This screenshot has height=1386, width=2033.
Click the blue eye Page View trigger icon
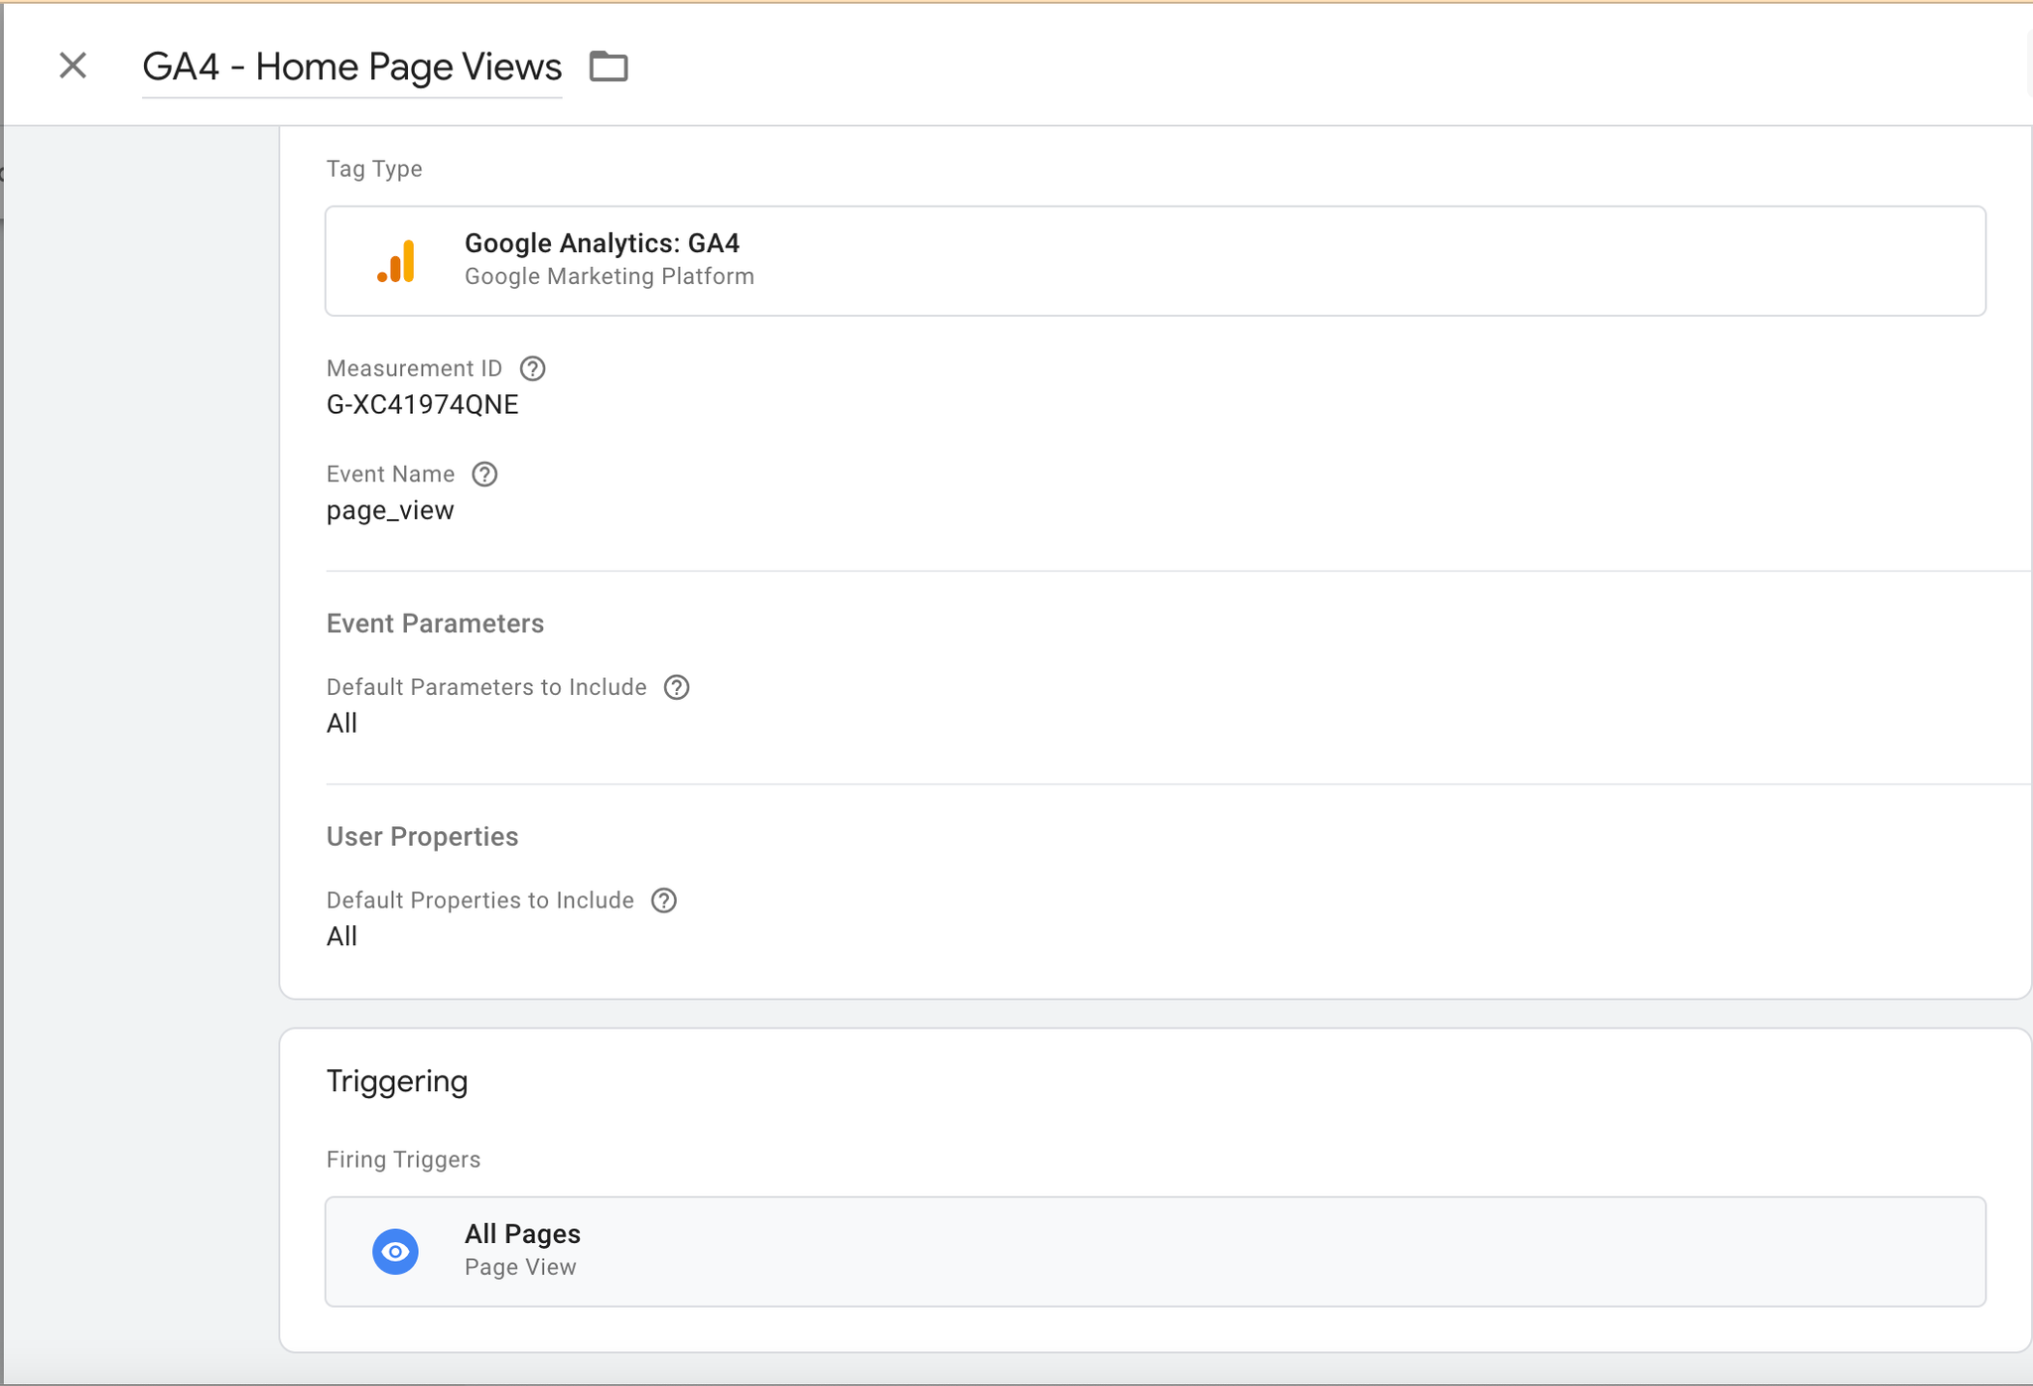click(395, 1251)
